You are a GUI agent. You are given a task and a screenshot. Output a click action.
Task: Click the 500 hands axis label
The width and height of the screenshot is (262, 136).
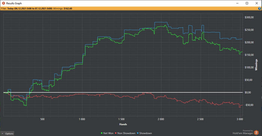point(42,119)
